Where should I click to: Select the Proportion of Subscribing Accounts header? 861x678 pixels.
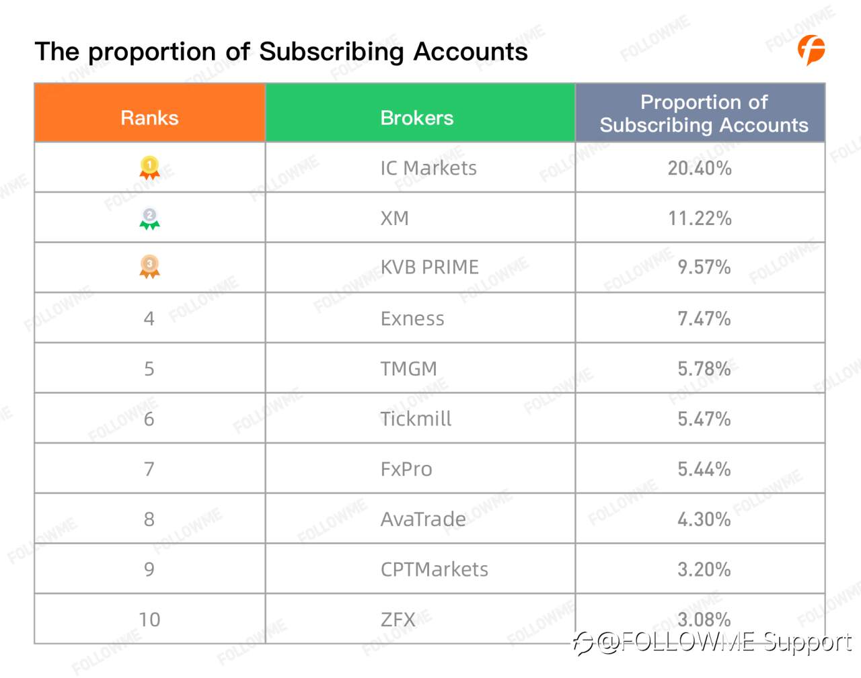[x=700, y=113]
